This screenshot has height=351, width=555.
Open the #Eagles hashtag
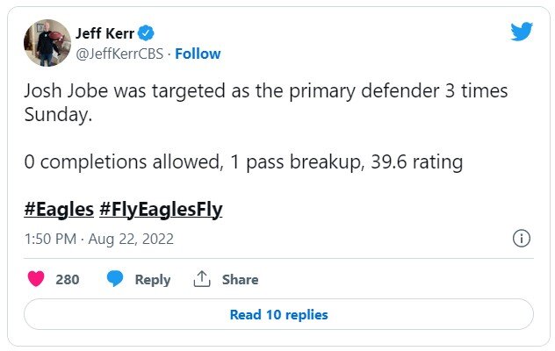point(57,210)
